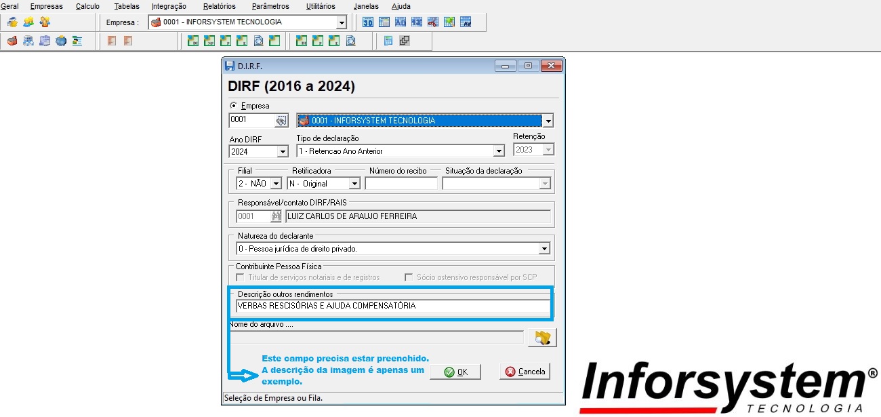The image size is (881, 417).
Task: Click the office building toolbar icon
Action: pyautogui.click(x=28, y=41)
